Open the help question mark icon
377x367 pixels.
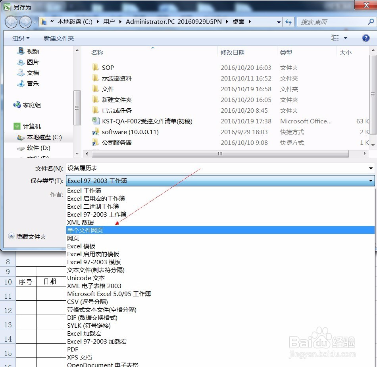pyautogui.click(x=365, y=38)
